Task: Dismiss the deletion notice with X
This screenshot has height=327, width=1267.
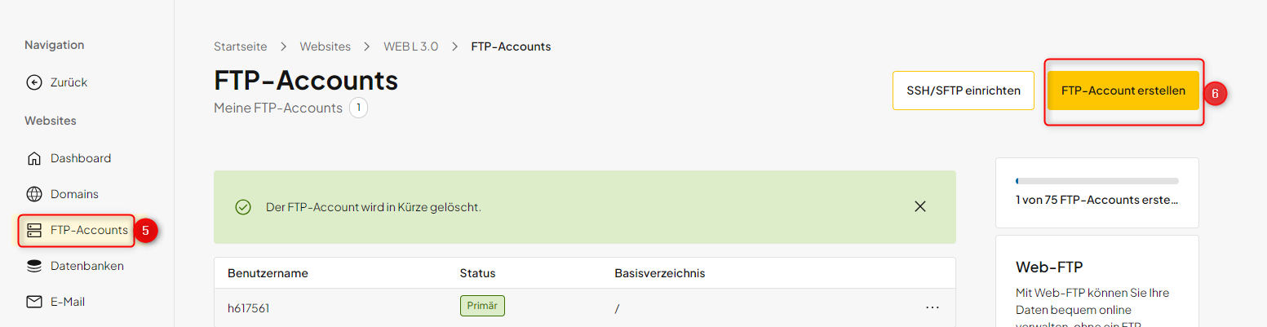Action: pos(920,206)
